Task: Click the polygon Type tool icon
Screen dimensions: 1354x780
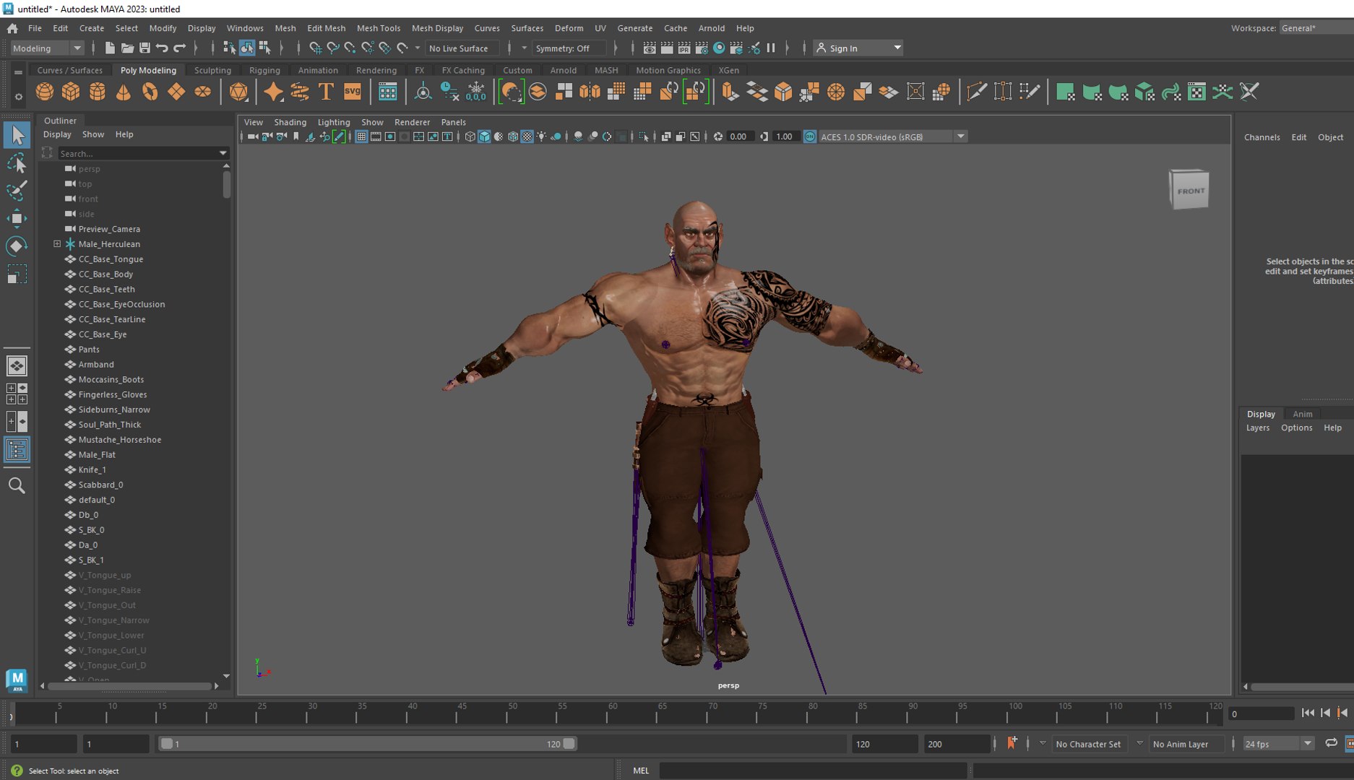Action: [x=326, y=92]
